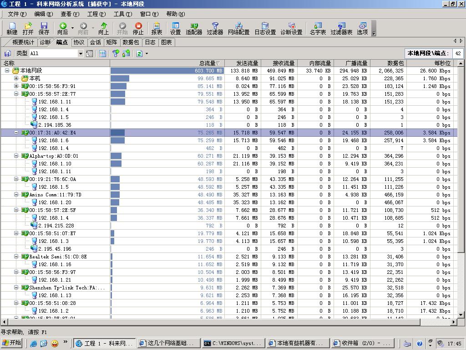Open the 类型 type dropdown showing All
Viewport: 466px width, 350px height.
pyautogui.click(x=81, y=54)
